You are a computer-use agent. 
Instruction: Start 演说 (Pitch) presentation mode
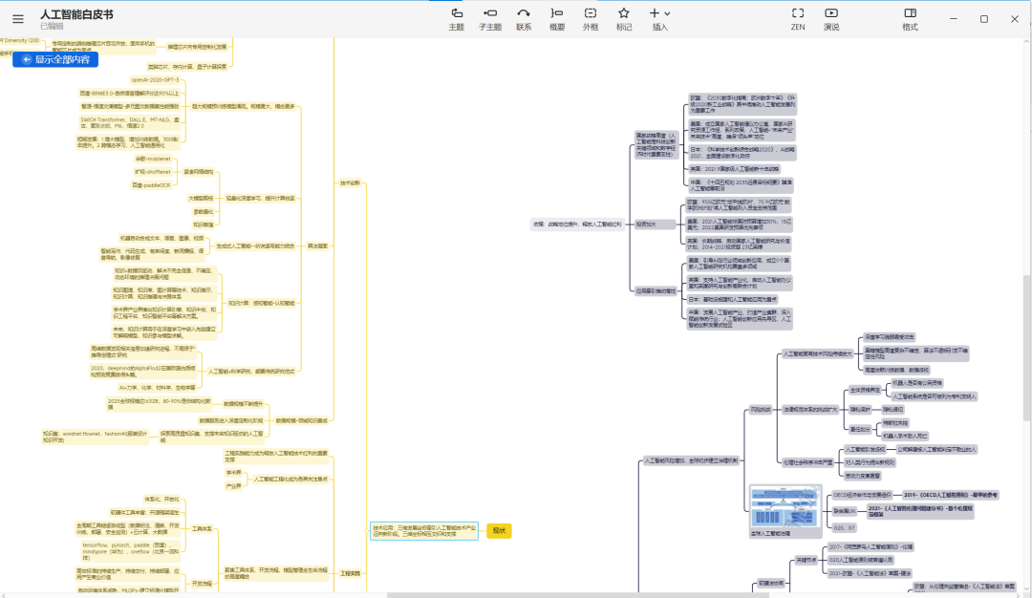tap(831, 18)
